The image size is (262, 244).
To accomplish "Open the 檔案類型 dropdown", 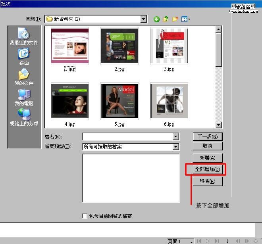I will pyautogui.click(x=176, y=147).
